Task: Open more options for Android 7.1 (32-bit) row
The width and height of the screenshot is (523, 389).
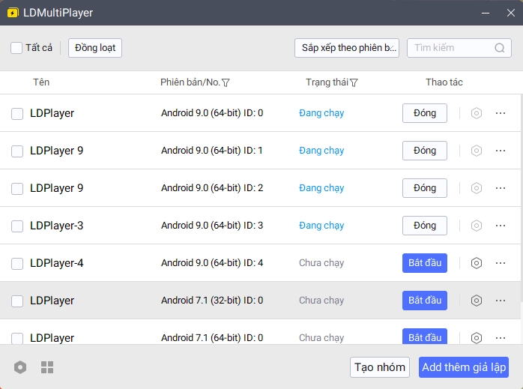Action: click(x=501, y=301)
